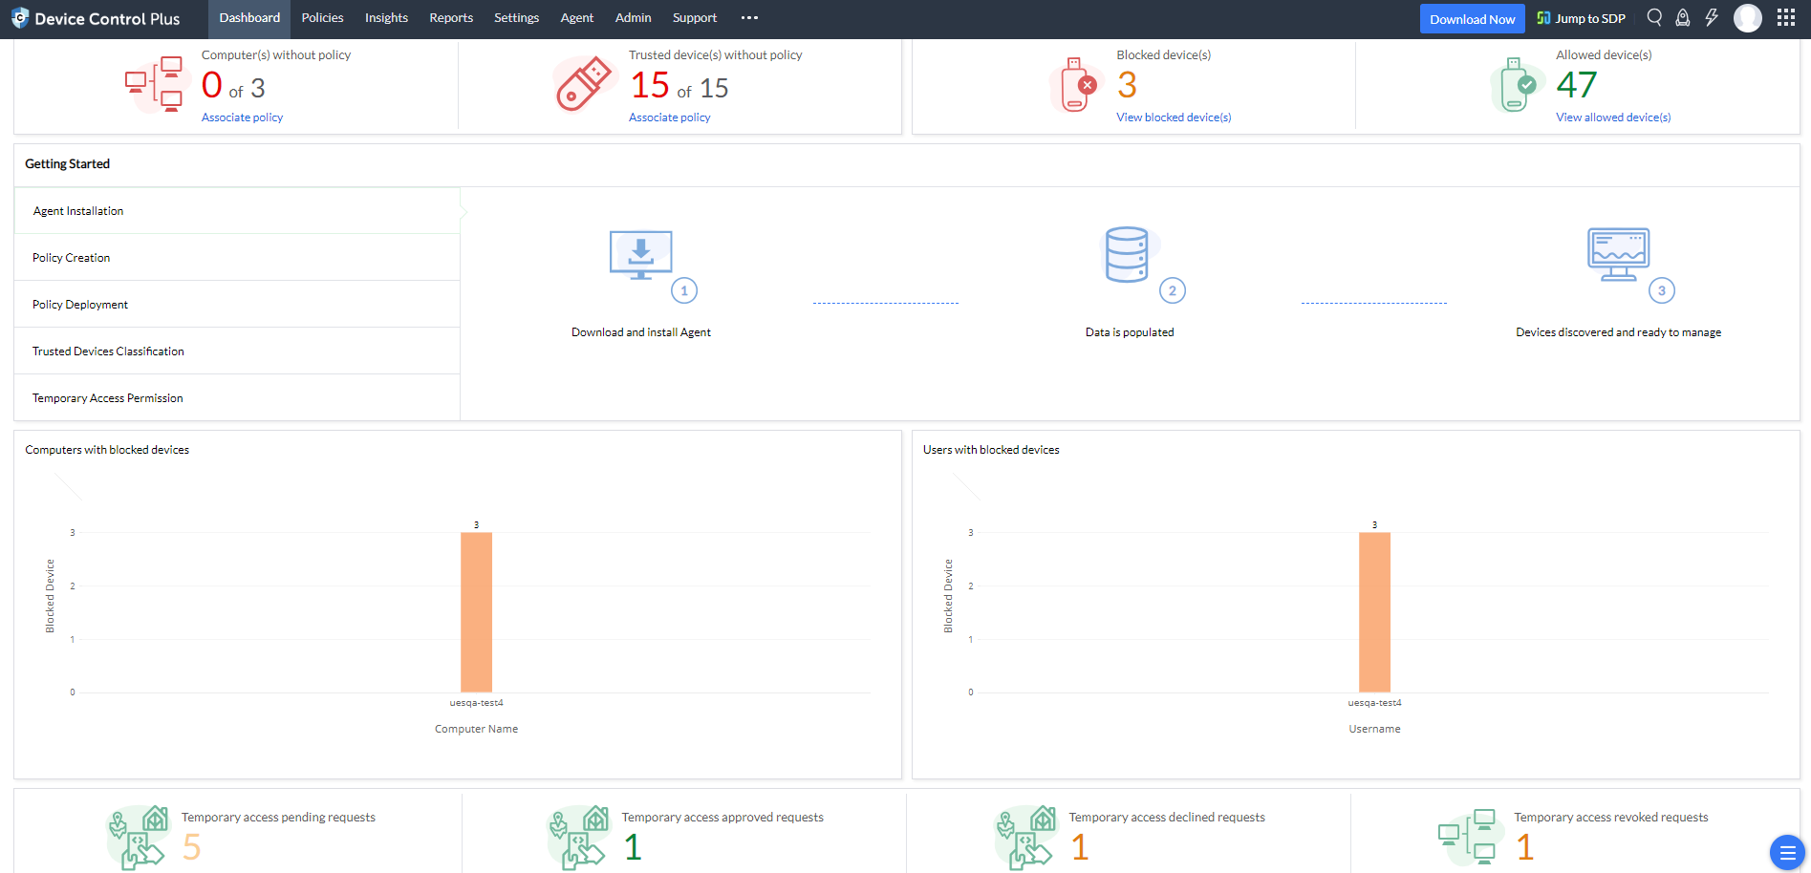Select Policy Creation step
The width and height of the screenshot is (1811, 873).
237,258
